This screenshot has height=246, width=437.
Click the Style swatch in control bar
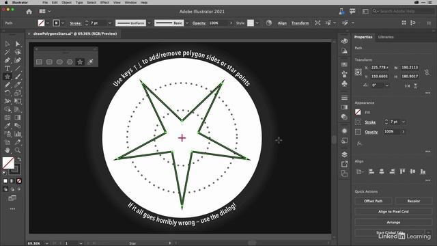tap(251, 23)
